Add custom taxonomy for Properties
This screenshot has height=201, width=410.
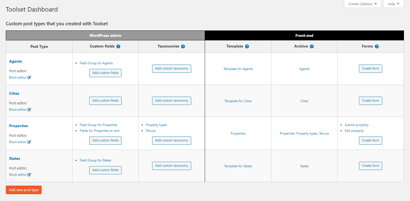coord(172,141)
